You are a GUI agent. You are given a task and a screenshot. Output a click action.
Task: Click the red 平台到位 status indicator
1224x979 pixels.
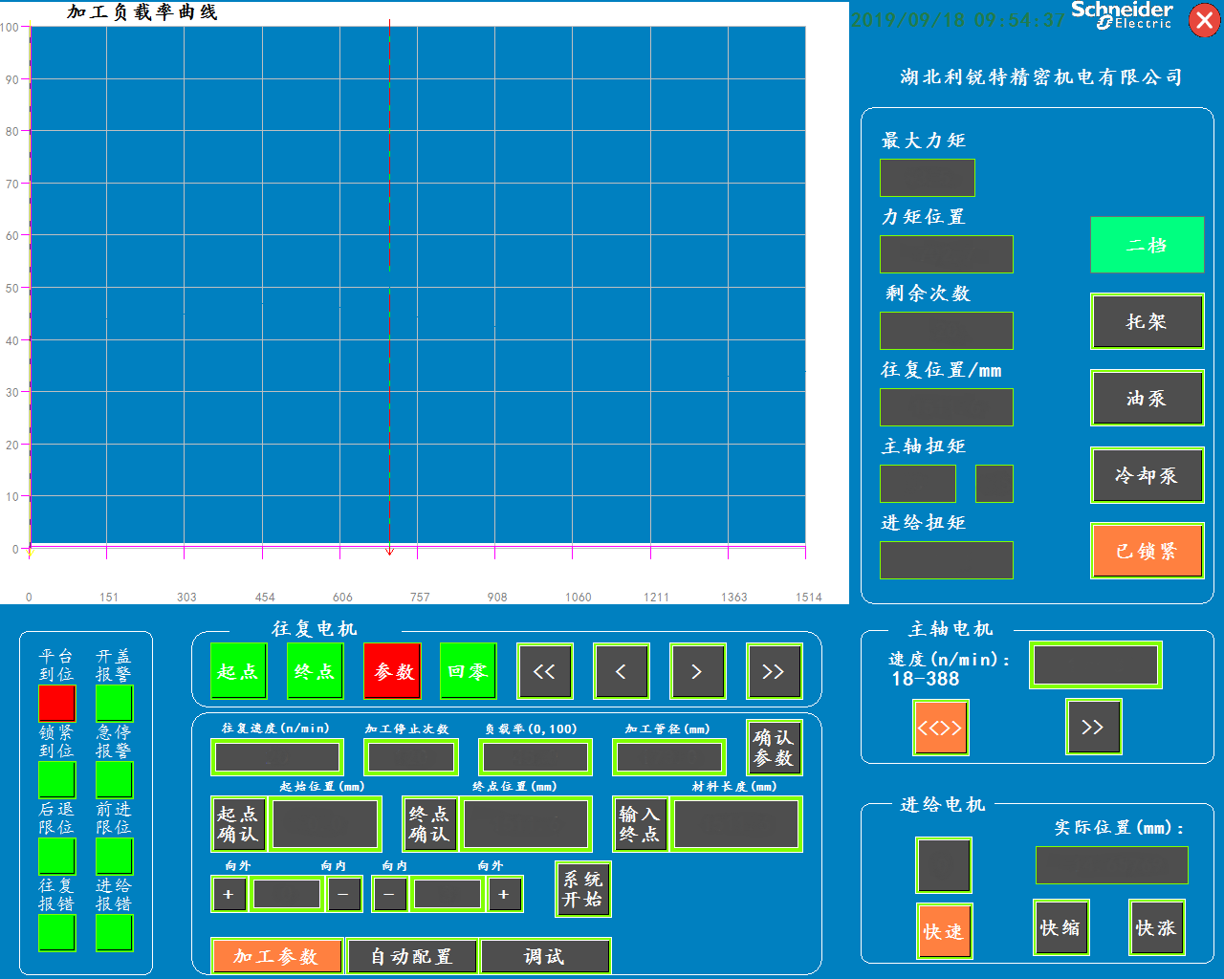pyautogui.click(x=56, y=704)
